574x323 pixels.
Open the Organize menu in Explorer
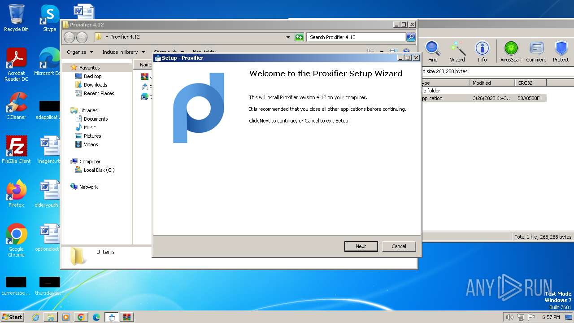click(80, 52)
